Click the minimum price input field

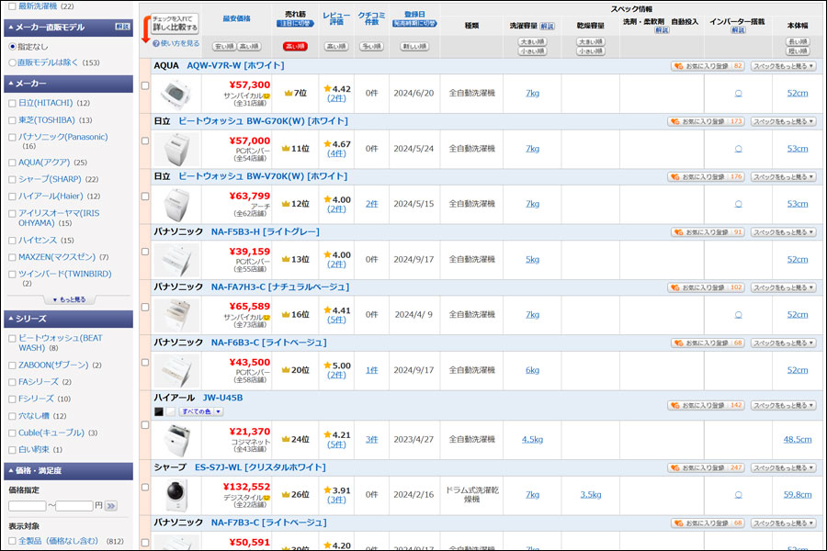[28, 506]
